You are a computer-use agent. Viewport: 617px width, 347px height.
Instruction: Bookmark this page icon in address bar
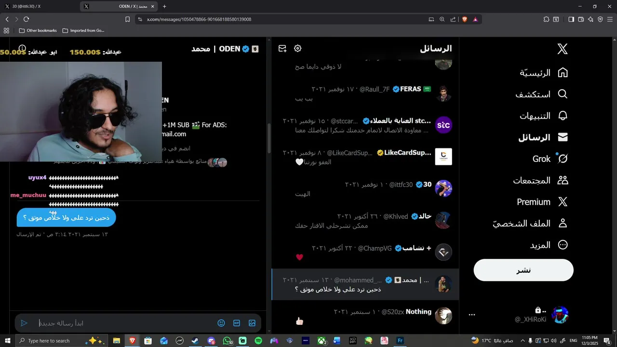point(127,19)
